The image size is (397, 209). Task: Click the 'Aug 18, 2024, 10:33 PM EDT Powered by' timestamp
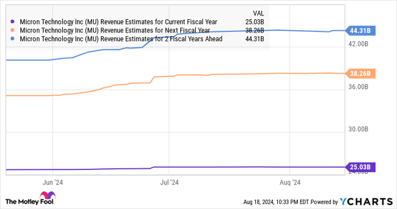(x=290, y=202)
